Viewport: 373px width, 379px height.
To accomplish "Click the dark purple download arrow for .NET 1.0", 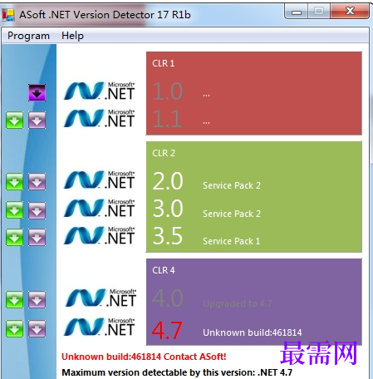I will click(x=37, y=92).
